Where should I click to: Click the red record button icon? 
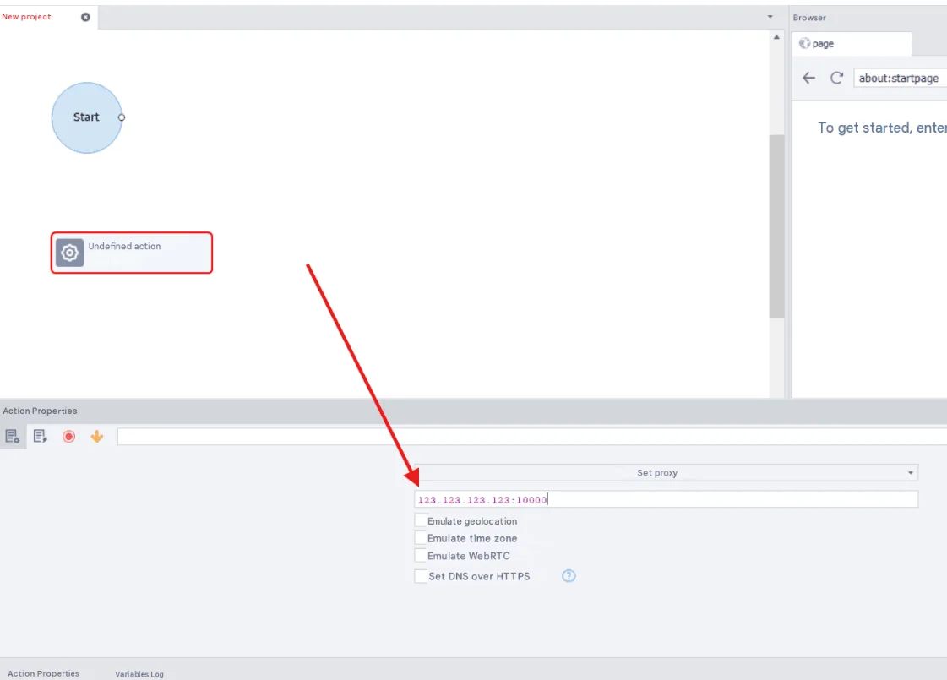click(69, 436)
